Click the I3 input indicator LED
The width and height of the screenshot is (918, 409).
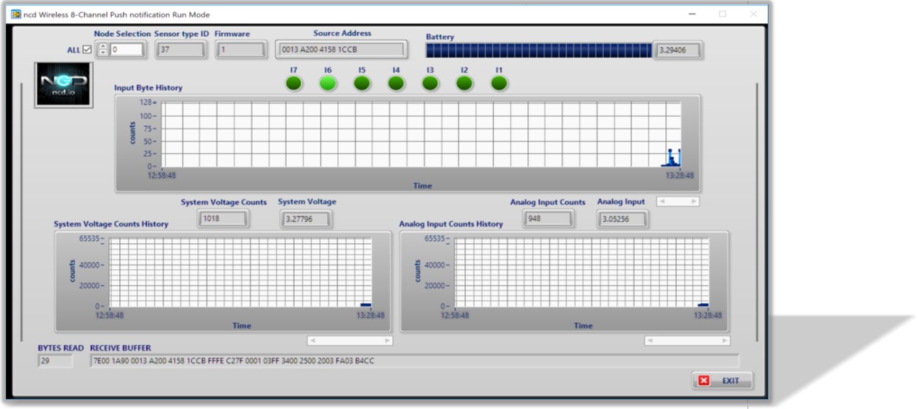click(430, 84)
